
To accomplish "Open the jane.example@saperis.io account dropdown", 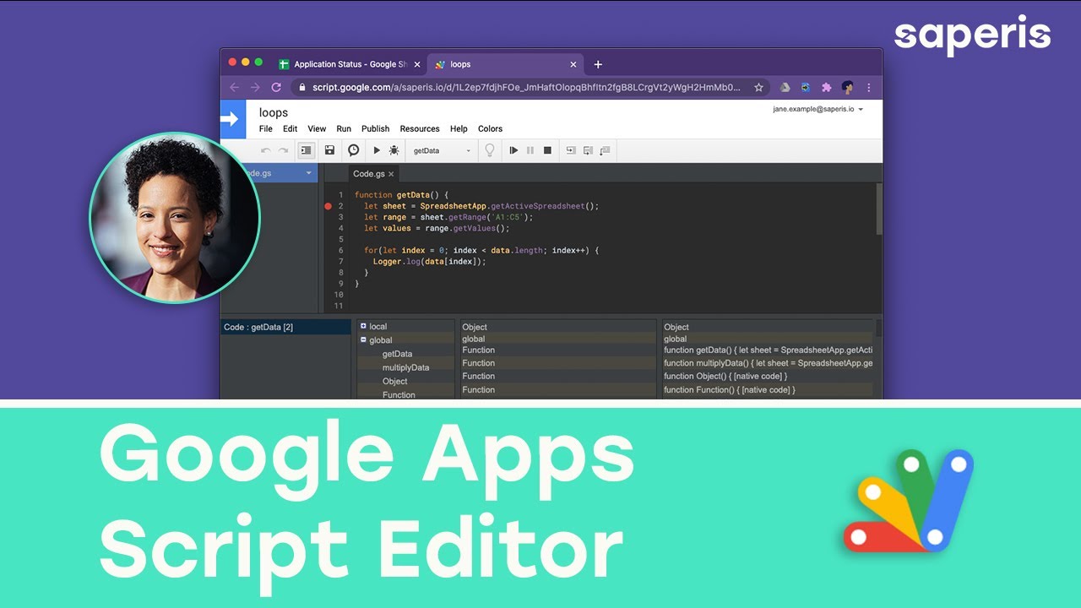I will 818,109.
